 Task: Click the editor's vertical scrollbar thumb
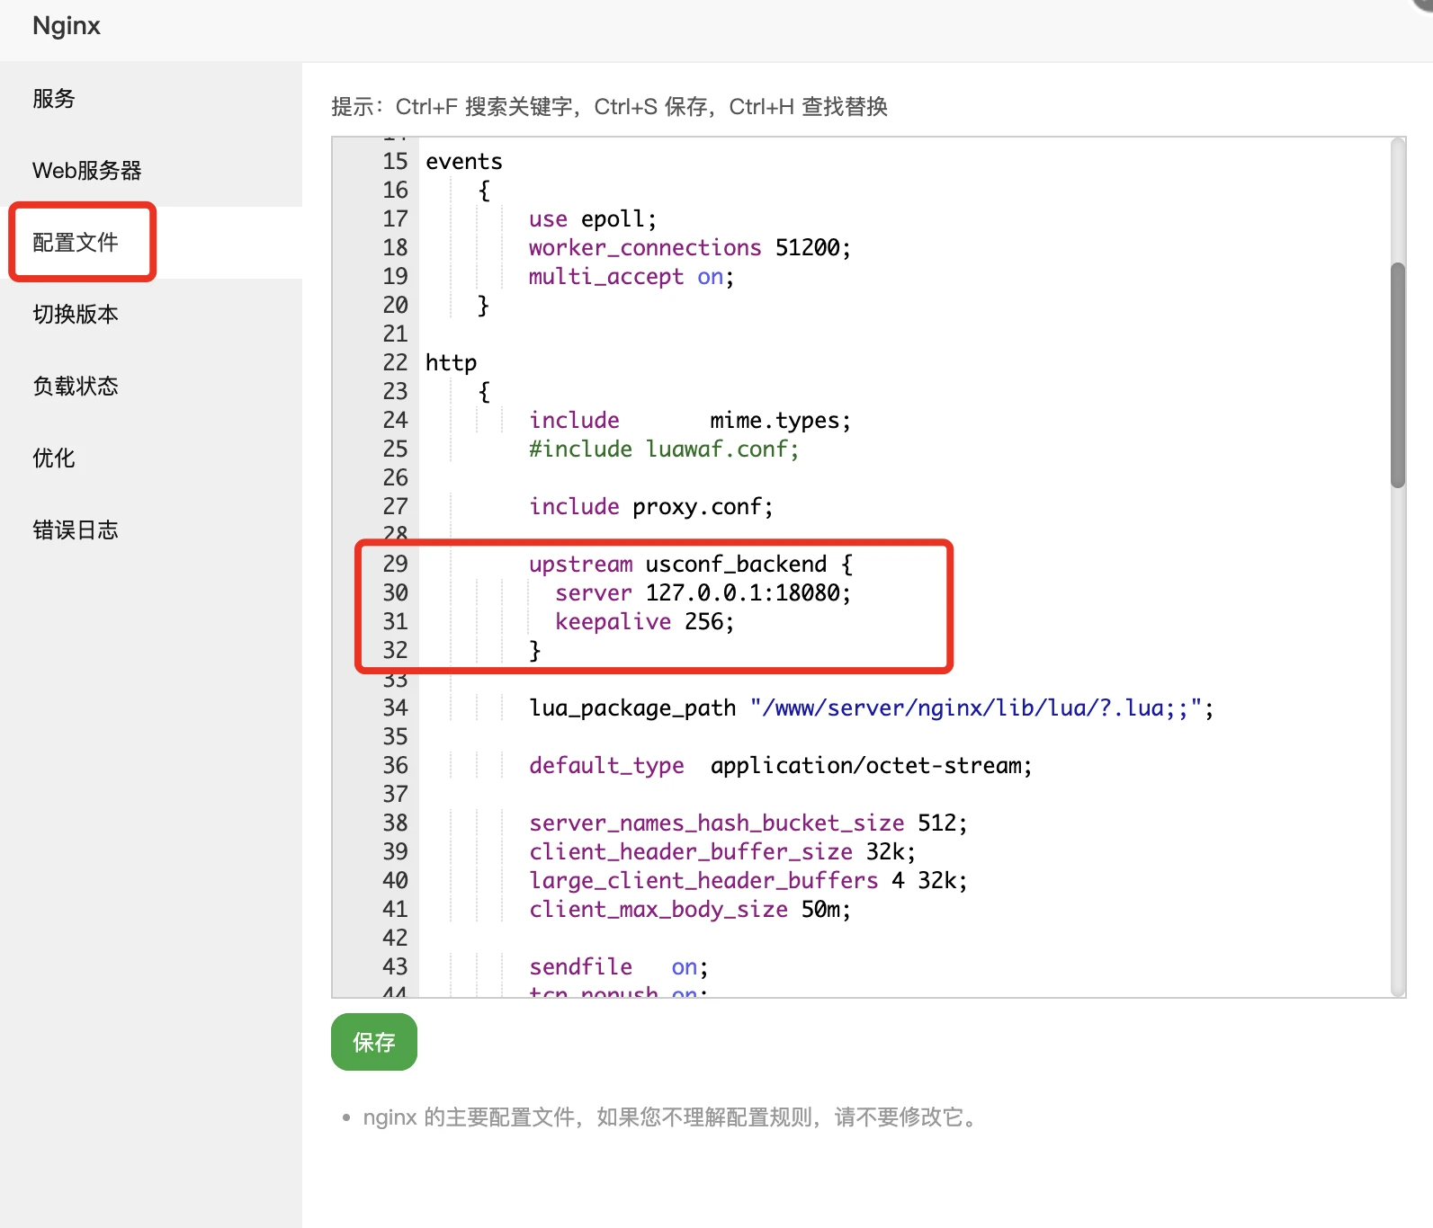pos(1397,375)
